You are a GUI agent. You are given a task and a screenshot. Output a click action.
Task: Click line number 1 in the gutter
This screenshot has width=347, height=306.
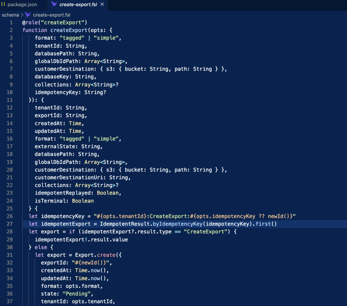[x=11, y=22]
